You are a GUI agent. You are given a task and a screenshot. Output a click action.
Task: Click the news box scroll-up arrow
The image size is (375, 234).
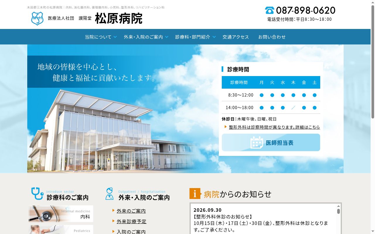point(338,206)
